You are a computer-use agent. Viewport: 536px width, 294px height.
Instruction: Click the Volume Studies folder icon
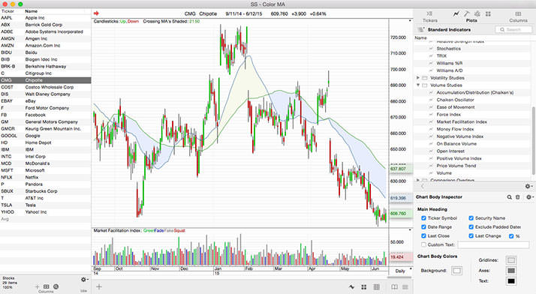click(x=425, y=85)
